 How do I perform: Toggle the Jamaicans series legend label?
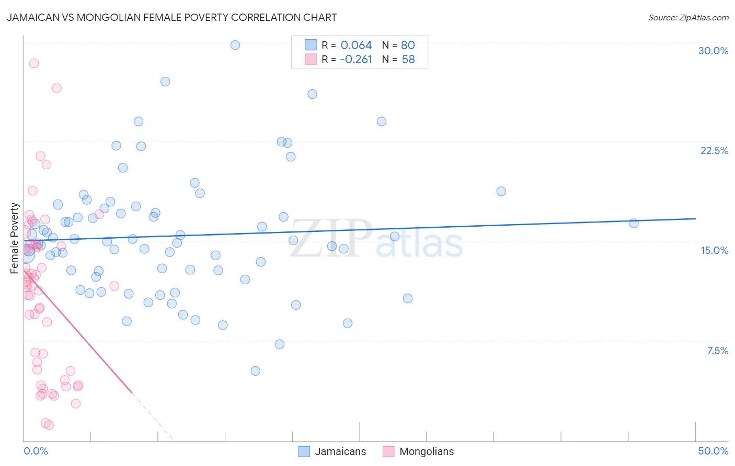tap(340, 451)
